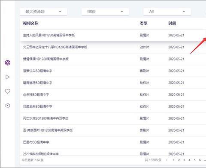
Task: Go to page 4 in pagination
Action: point(189,160)
